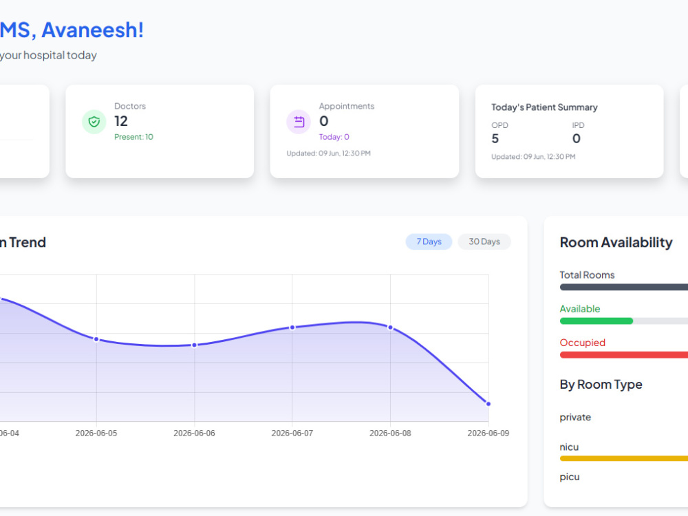Click the IPD count of 0
The width and height of the screenshot is (688, 516).
tap(577, 139)
